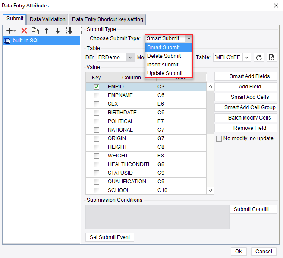Click the QUALIFICATION column cell
283x258 pixels.
pyautogui.click(x=132, y=182)
